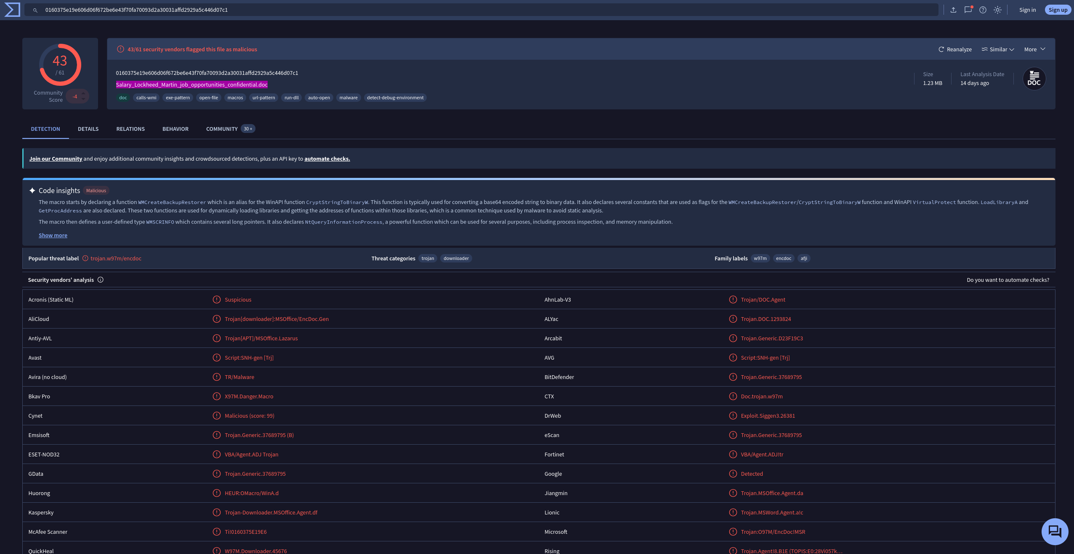
Task: Switch to the DETAILS tab
Action: [x=88, y=129]
